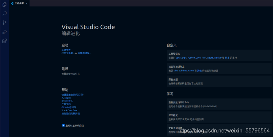Install Docker support link
The image size is (273, 137).
coord(218,58)
